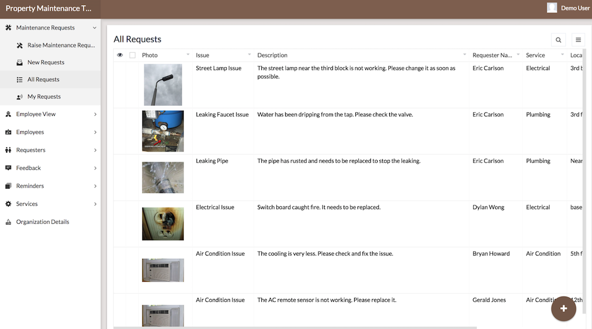Click 'Switch board caught fire' description
This screenshot has height=329, width=592.
coord(319,208)
